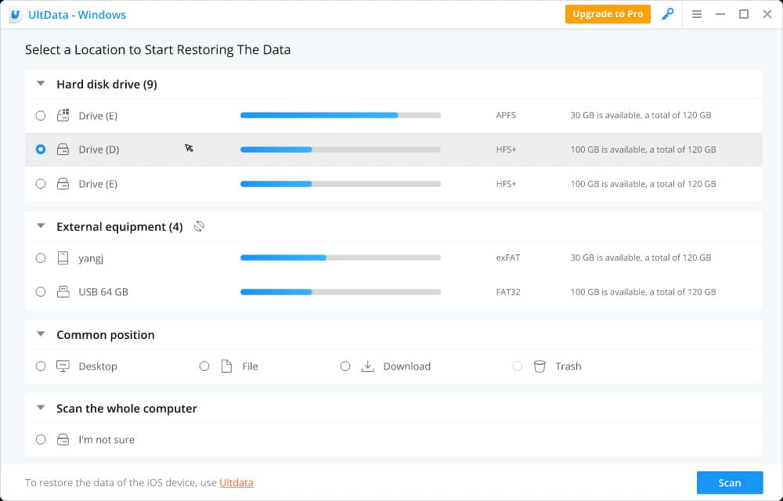This screenshot has width=783, height=501.
Task: Click the Desktop monitor icon
Action: [x=63, y=366]
